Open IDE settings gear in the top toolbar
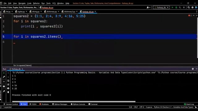 tap(192, 7)
